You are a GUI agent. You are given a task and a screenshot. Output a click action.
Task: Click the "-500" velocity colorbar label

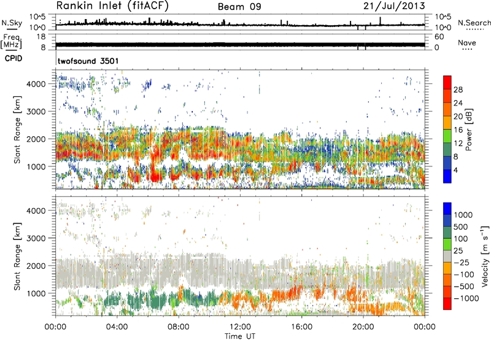[465, 287]
